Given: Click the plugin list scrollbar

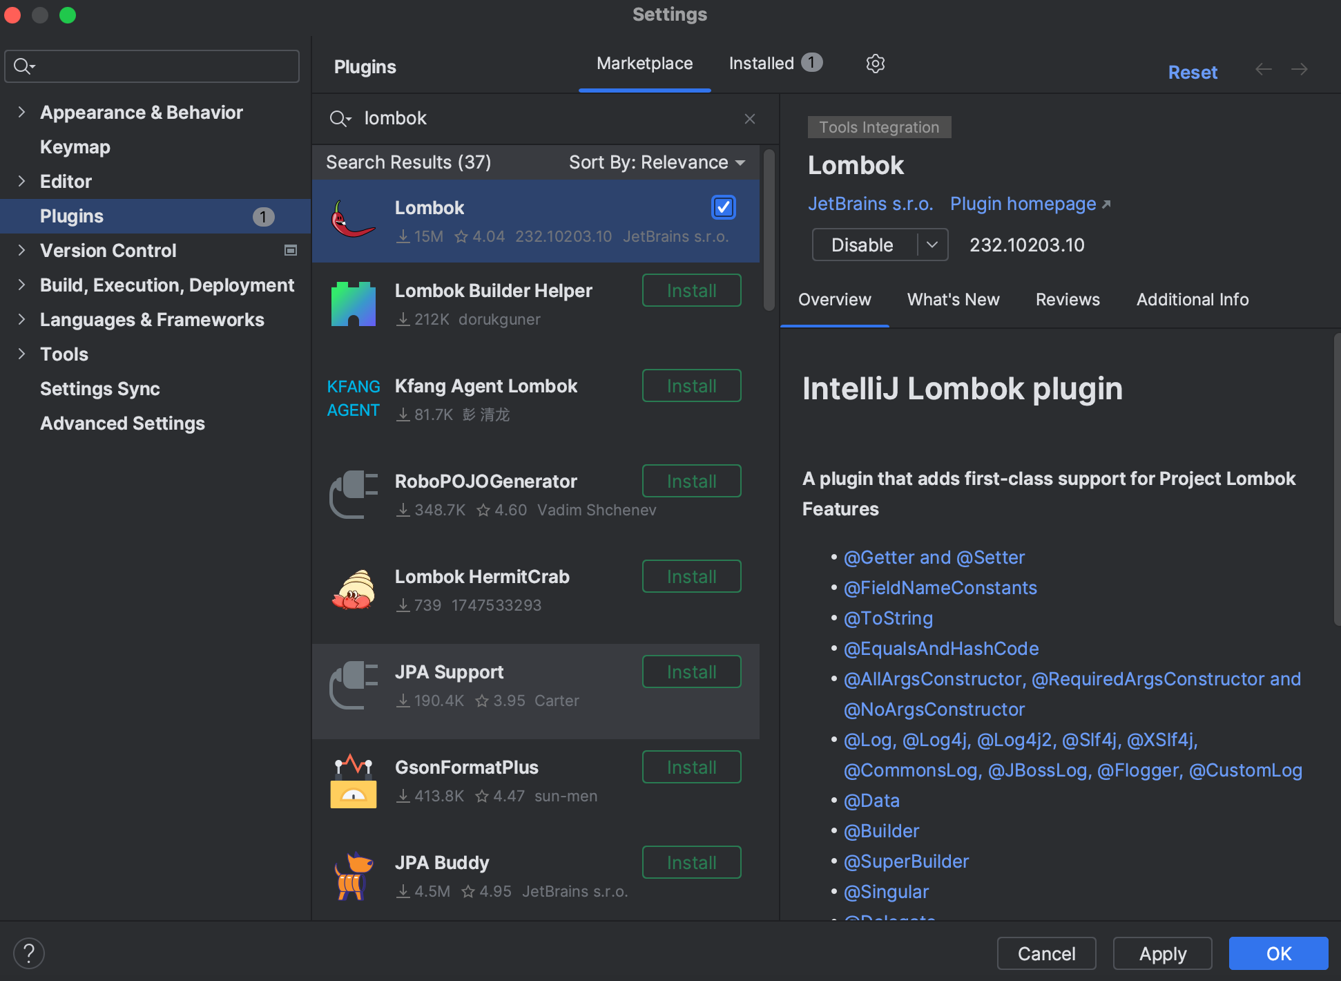Looking at the screenshot, I should (x=769, y=231).
